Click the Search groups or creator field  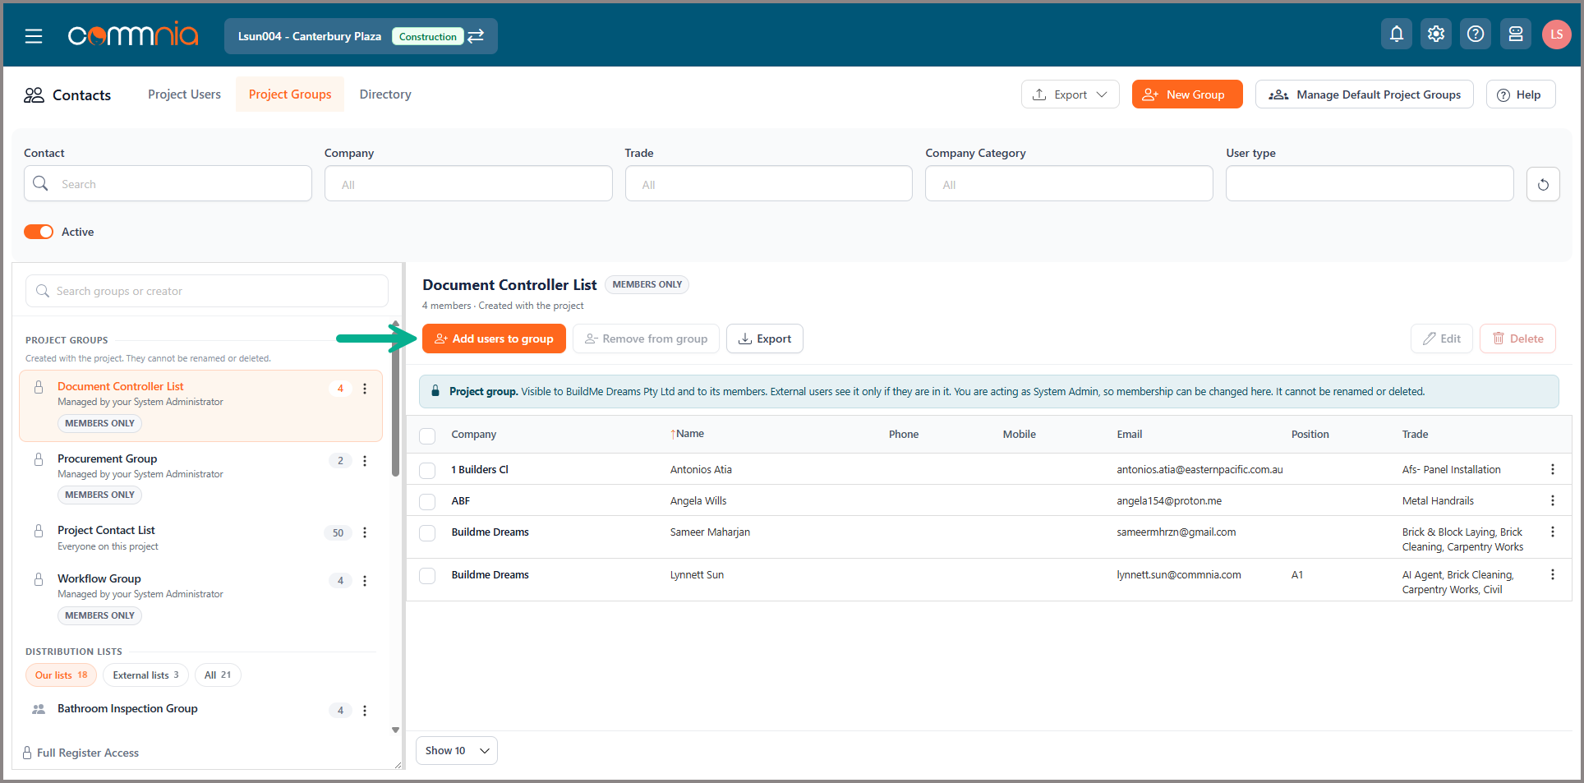click(207, 291)
